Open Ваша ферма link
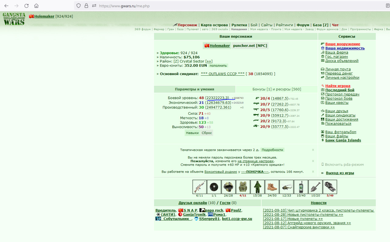The image size is (390, 242). coord(336,52)
